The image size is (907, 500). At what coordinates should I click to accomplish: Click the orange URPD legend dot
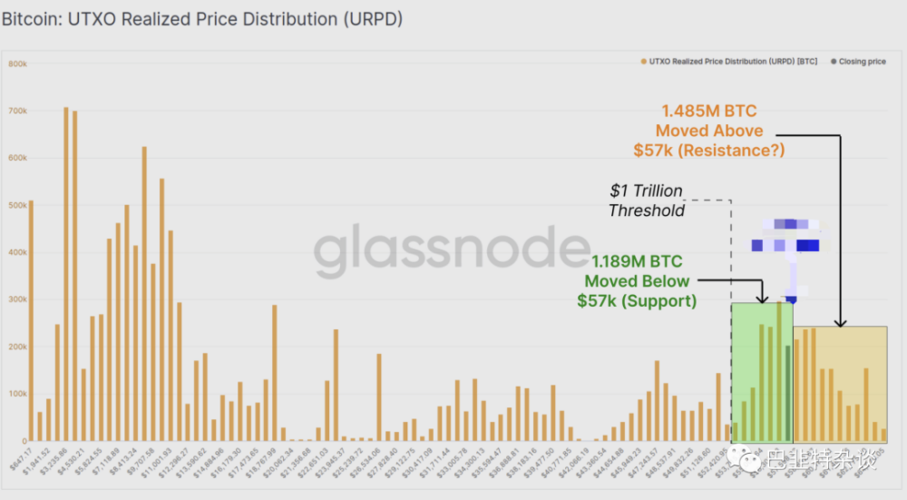click(643, 62)
